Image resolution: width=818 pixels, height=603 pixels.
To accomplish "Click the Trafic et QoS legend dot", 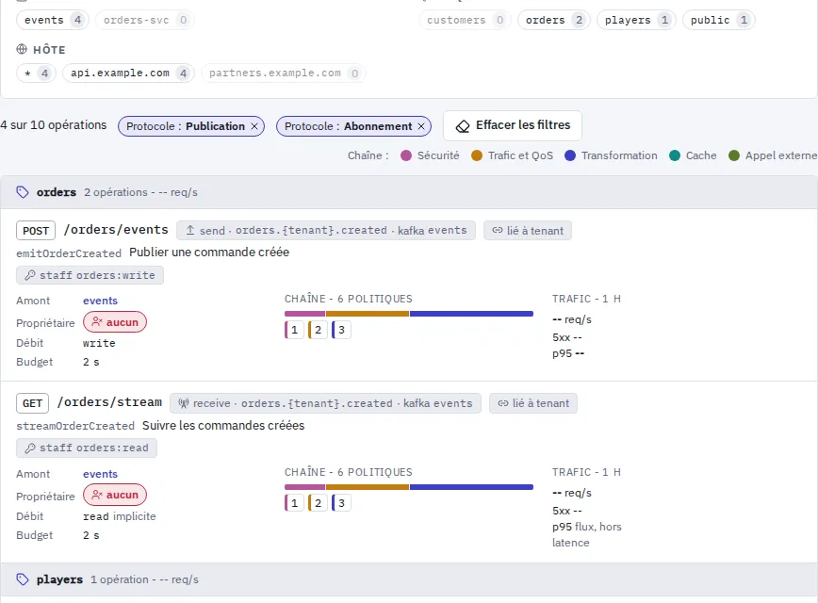I will (x=476, y=155).
